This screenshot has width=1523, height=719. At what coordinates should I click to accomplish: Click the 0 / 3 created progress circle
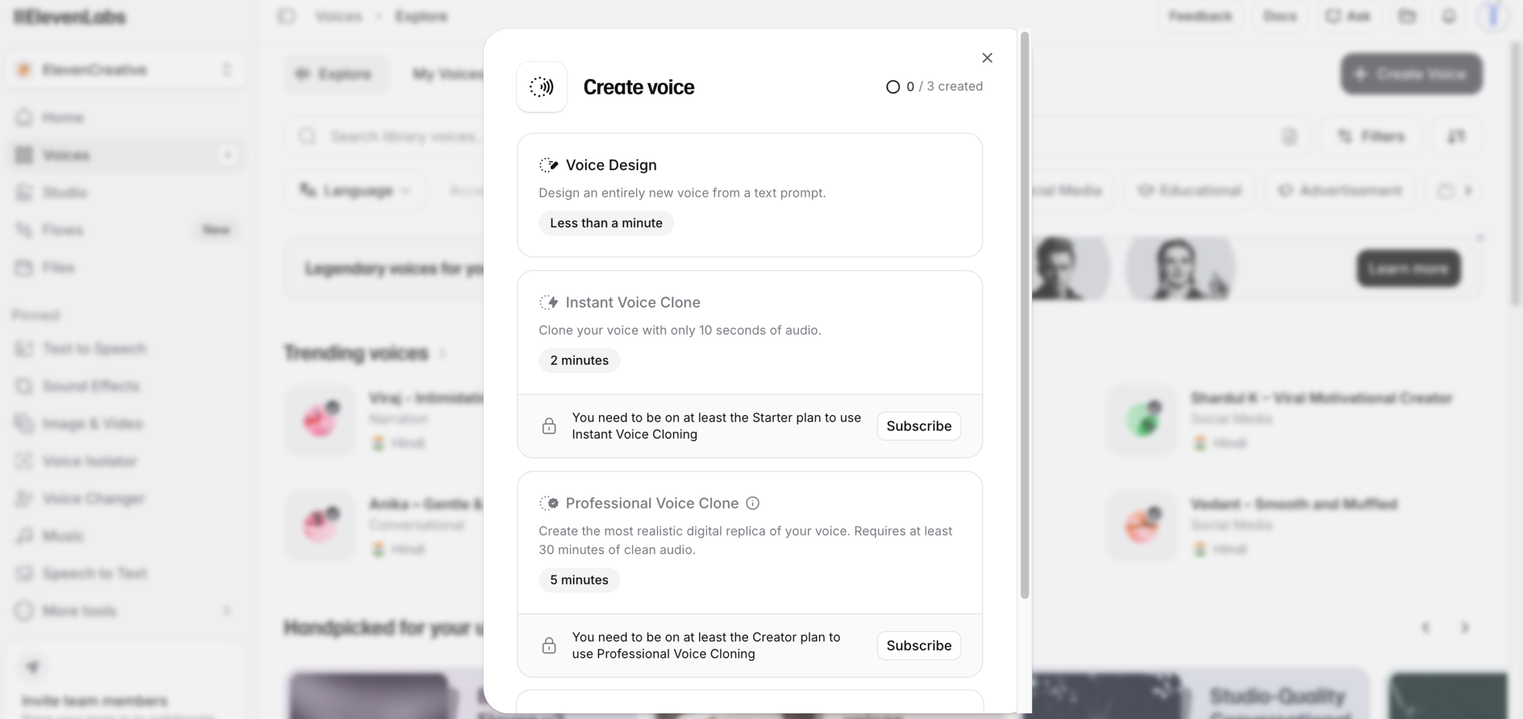[892, 87]
